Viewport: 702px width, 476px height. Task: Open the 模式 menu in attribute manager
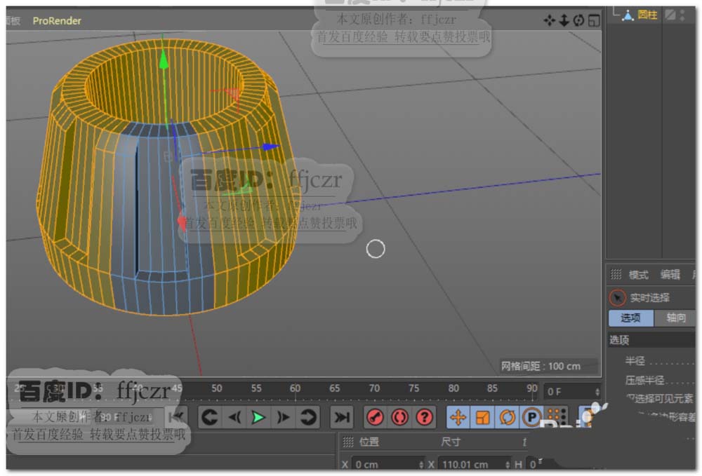click(x=638, y=275)
